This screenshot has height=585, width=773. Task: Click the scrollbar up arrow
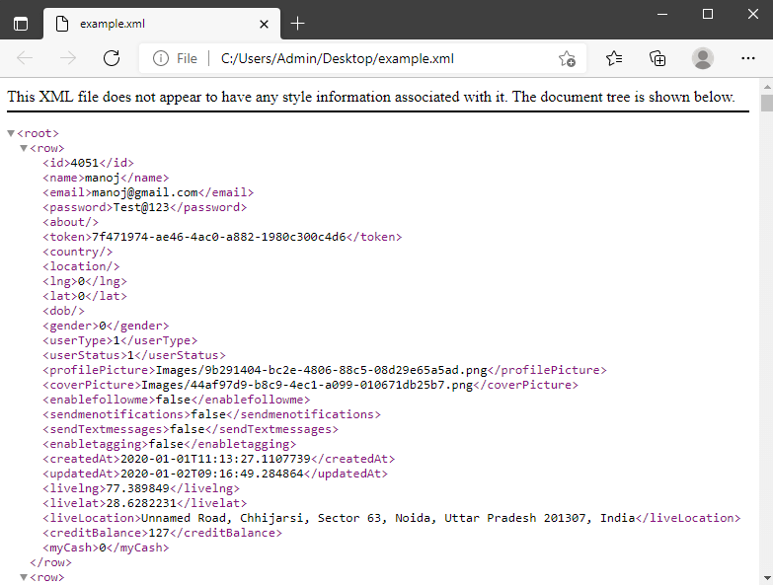tap(767, 87)
